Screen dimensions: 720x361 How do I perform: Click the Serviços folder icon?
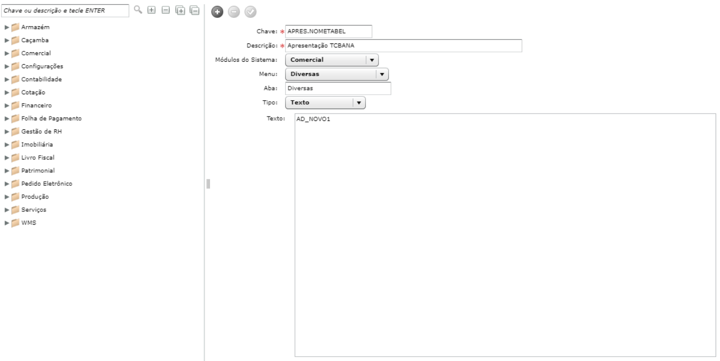click(x=15, y=210)
